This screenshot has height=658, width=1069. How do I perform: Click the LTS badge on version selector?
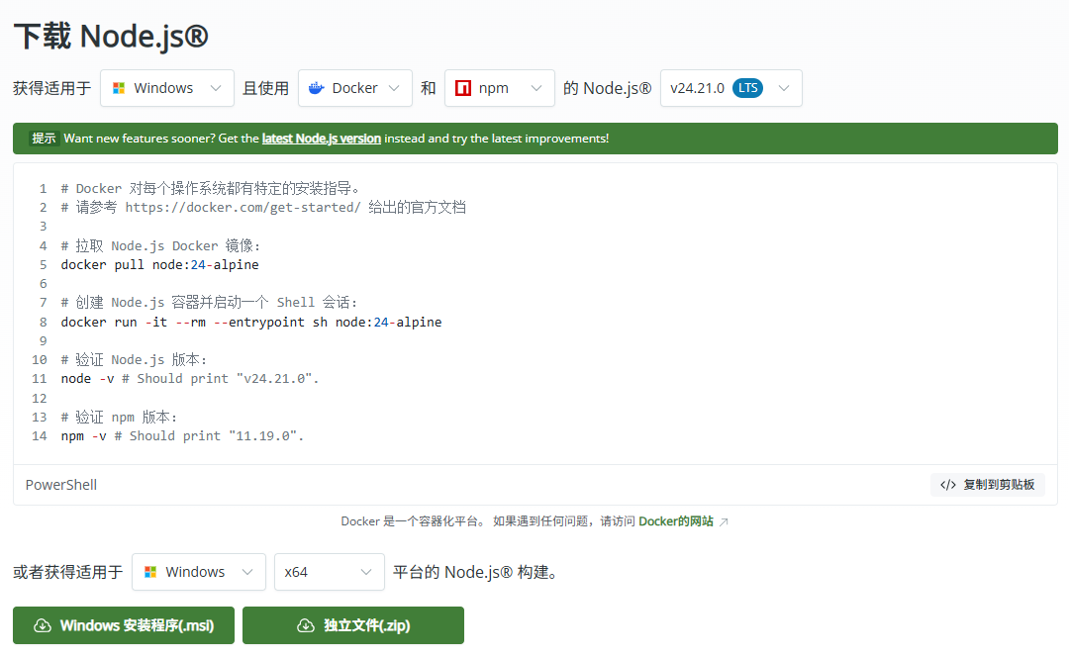coord(748,88)
